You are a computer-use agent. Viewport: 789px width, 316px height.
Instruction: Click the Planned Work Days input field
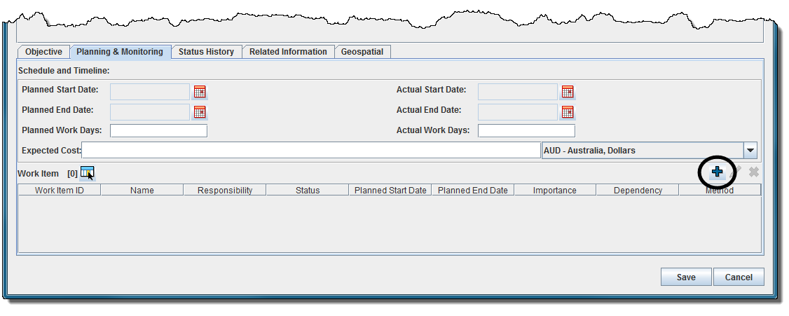click(x=158, y=131)
